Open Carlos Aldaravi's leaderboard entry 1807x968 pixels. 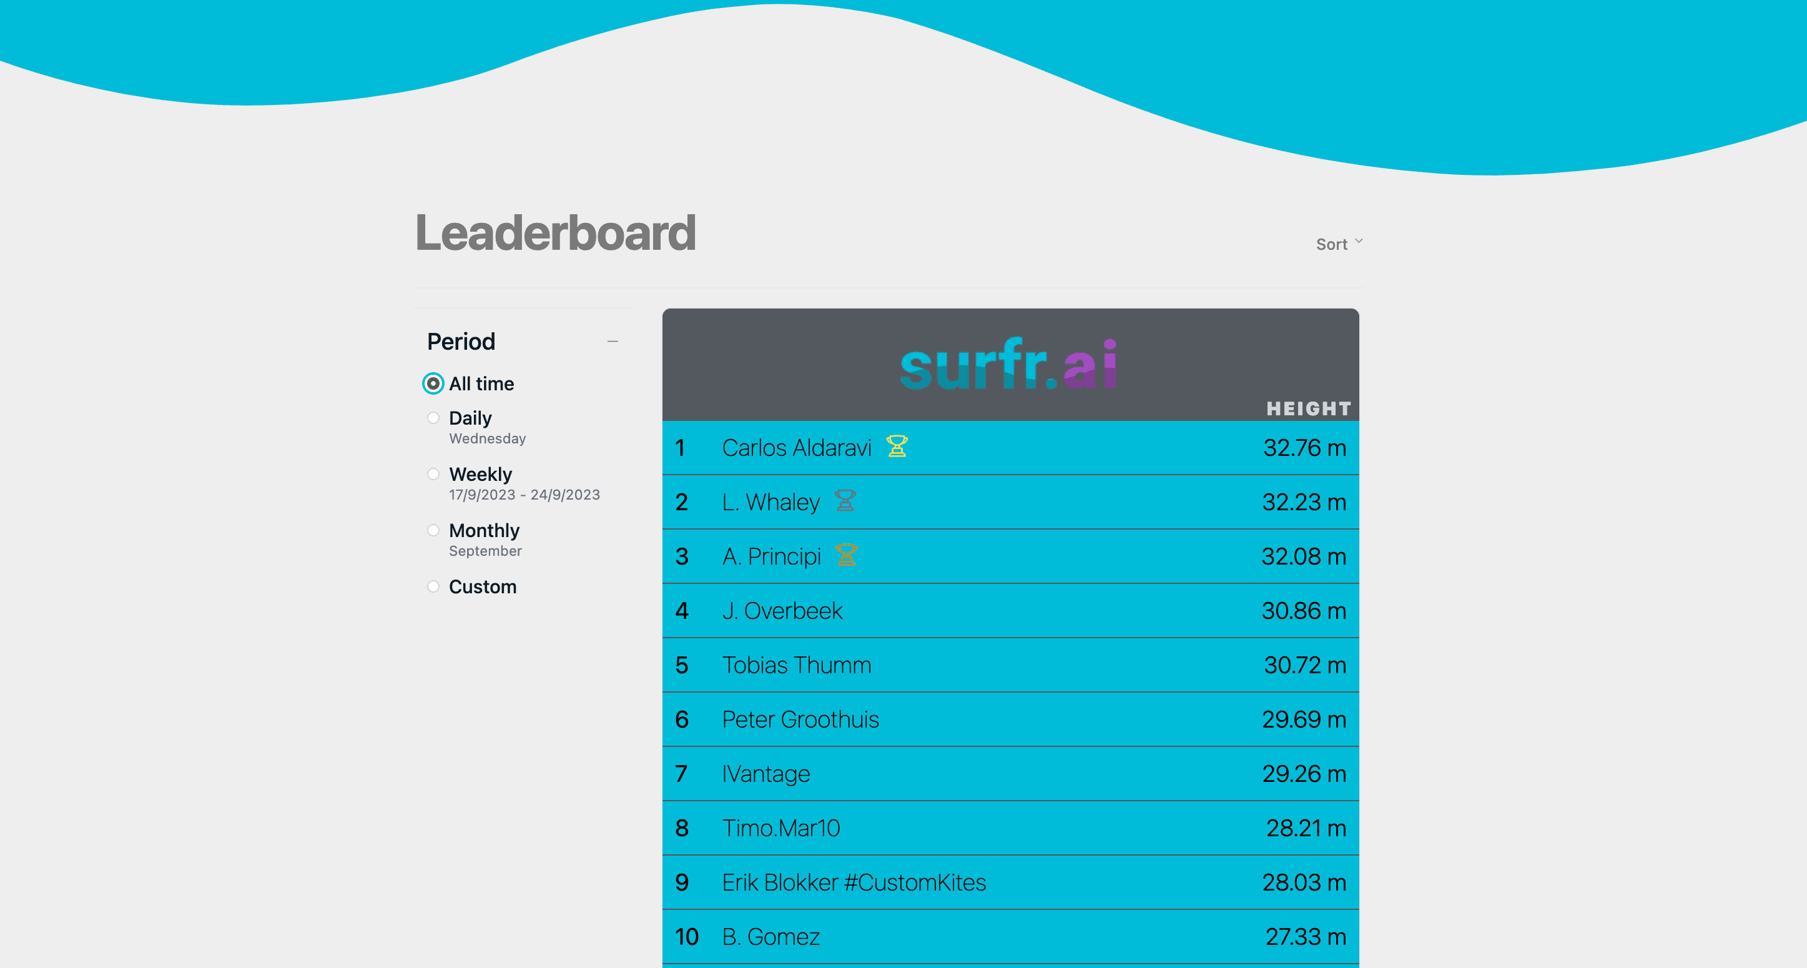coord(796,448)
